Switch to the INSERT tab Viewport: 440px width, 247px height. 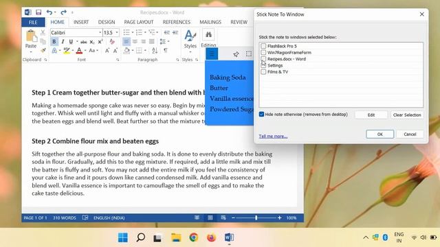[81, 22]
